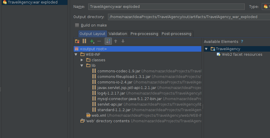270x138 pixels.
Task: Click the Available Elements help question mark
Action: tap(242, 42)
